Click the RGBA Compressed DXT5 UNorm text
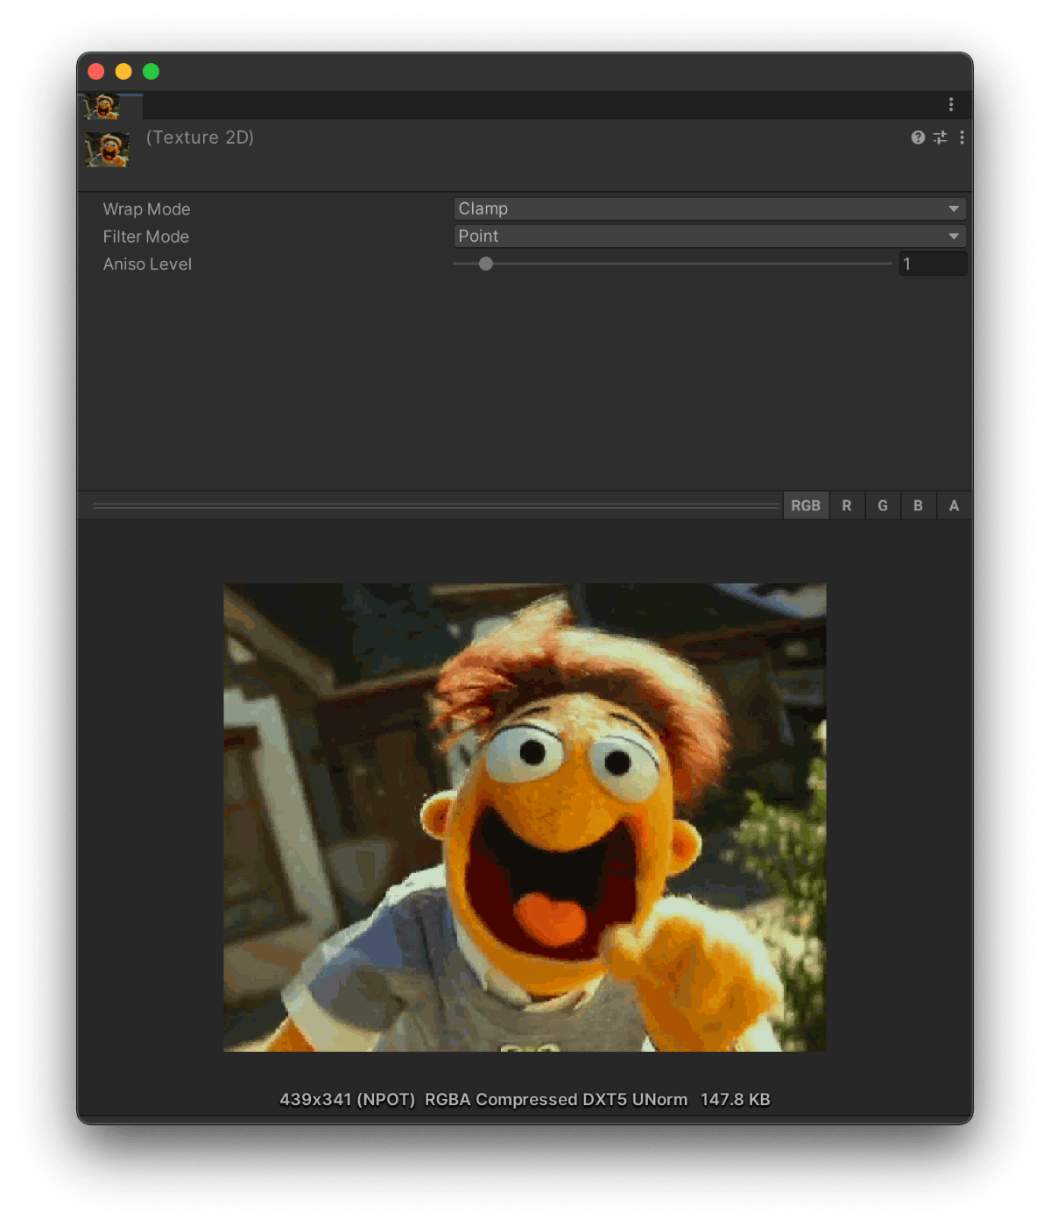 (556, 1099)
